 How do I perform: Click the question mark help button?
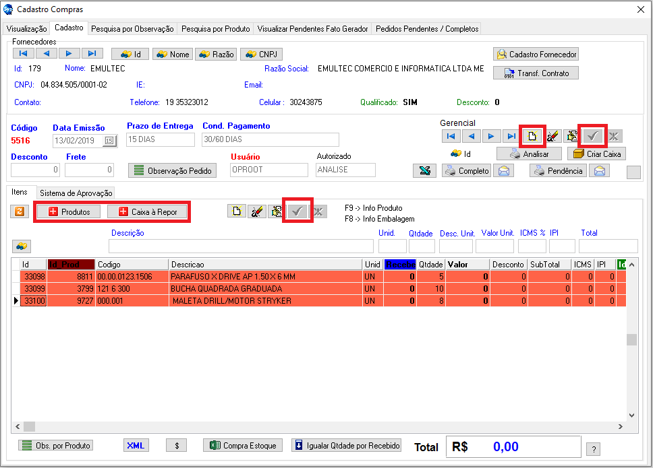tap(593, 449)
